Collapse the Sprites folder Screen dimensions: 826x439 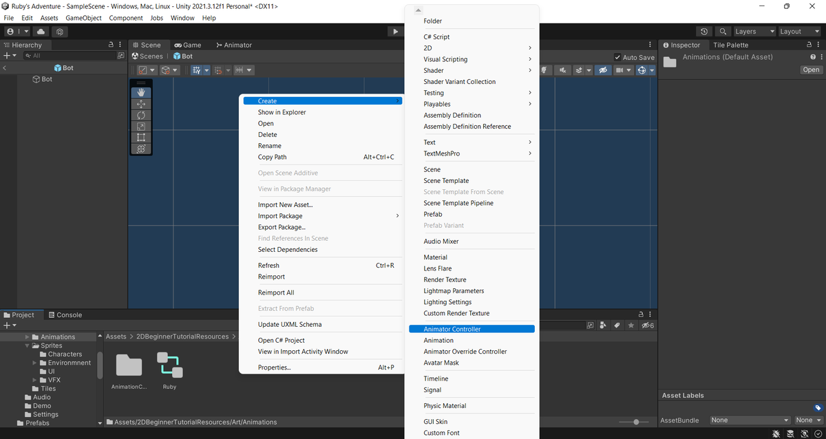tap(27, 345)
